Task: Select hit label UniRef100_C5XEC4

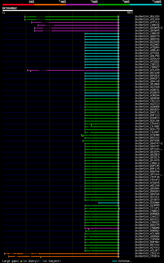Action: [147, 256]
